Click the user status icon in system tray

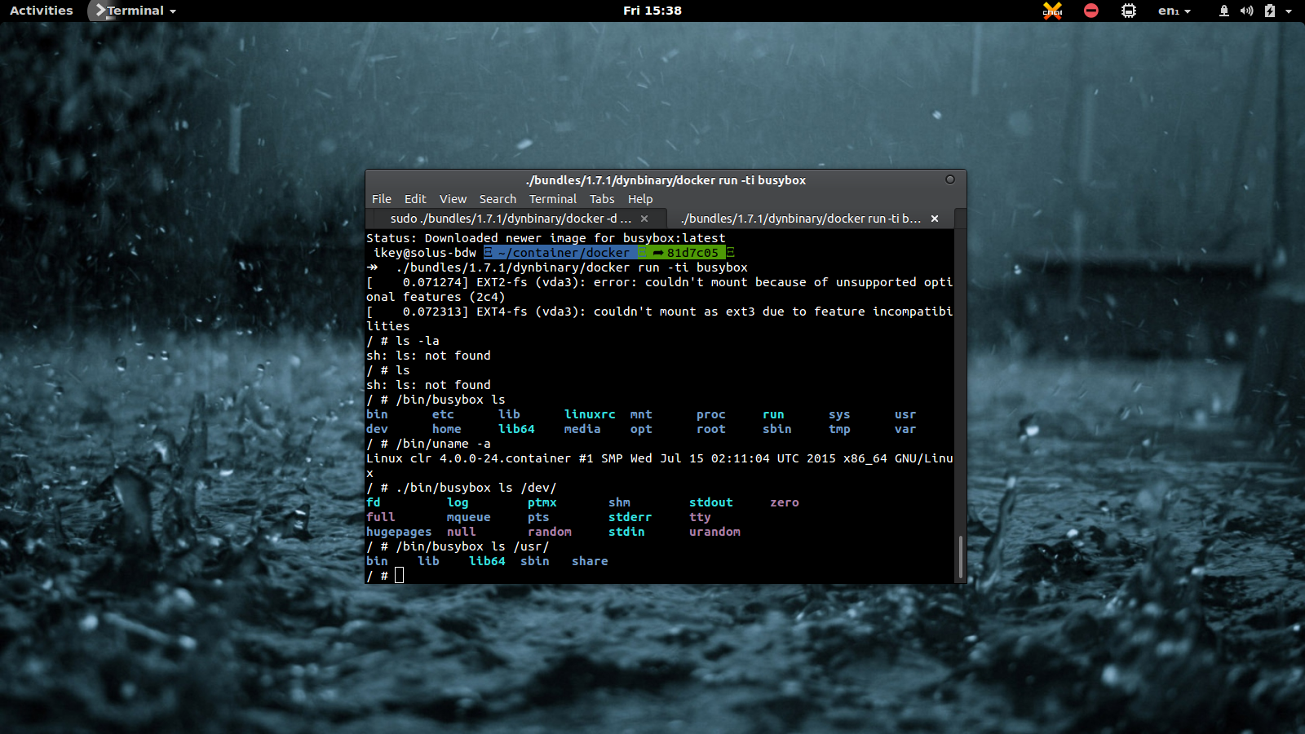(x=1223, y=11)
